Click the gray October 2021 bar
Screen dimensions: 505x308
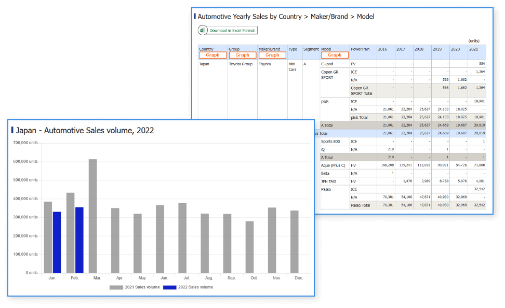[x=250, y=247]
